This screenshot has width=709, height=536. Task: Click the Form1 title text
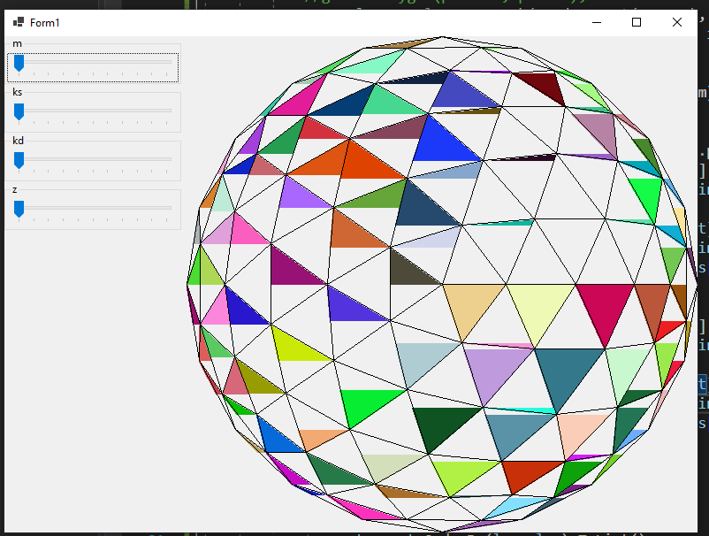tap(45, 22)
